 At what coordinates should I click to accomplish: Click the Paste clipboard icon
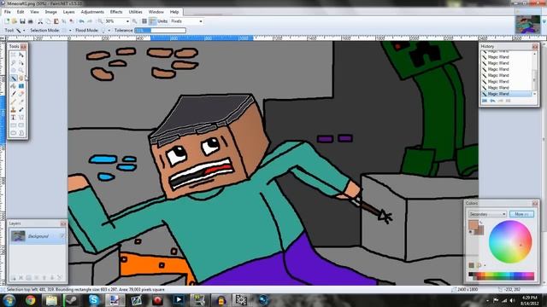[x=56, y=21]
